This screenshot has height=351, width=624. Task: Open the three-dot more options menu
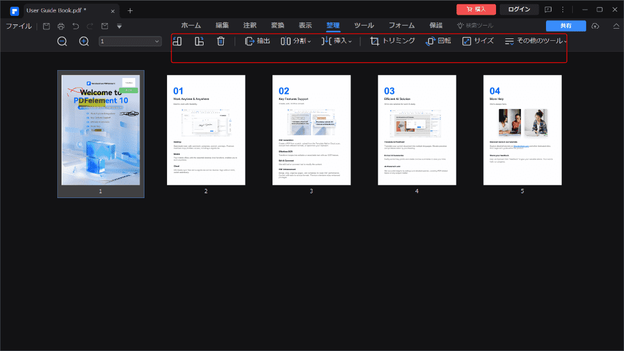[562, 10]
